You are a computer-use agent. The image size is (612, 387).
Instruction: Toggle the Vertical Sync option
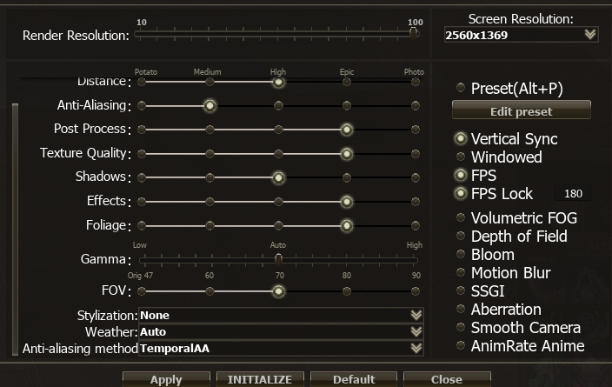point(461,139)
